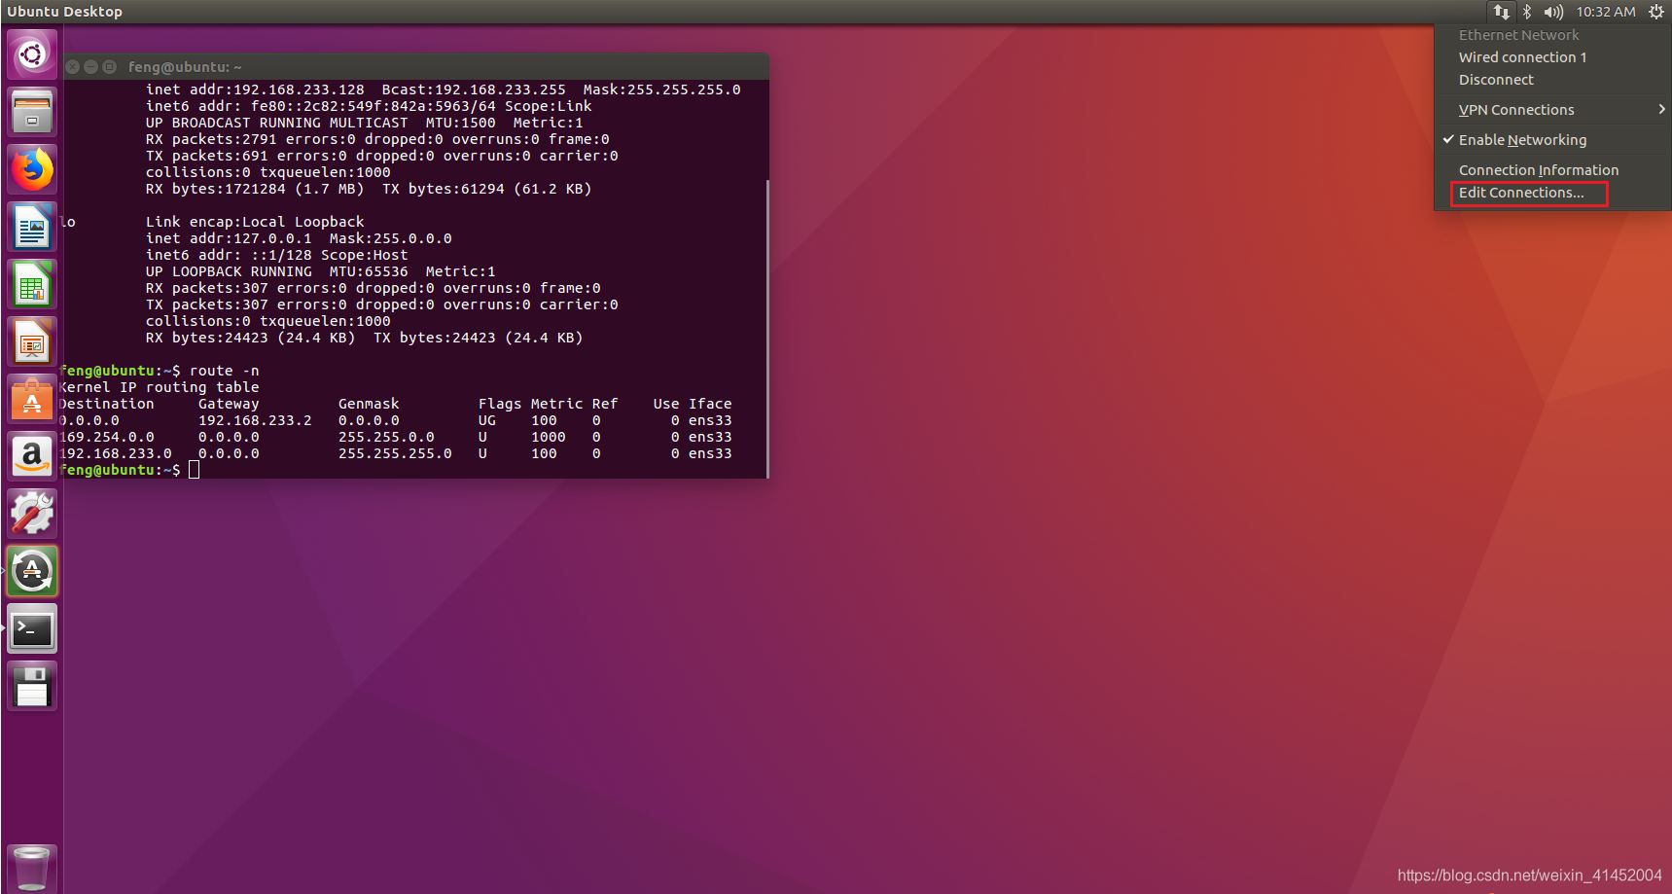Open Ubuntu Dash search from launcher
Viewport: 1672px width, 894px height.
click(32, 54)
